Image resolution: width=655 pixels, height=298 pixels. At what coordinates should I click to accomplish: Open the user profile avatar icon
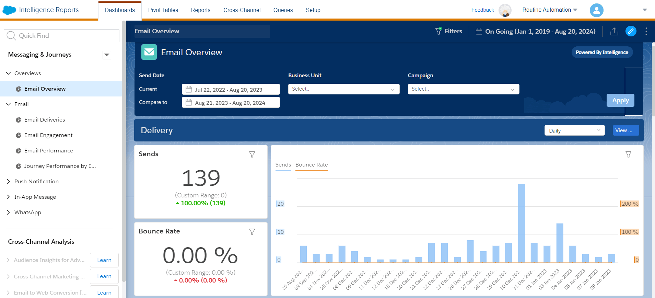pos(596,10)
